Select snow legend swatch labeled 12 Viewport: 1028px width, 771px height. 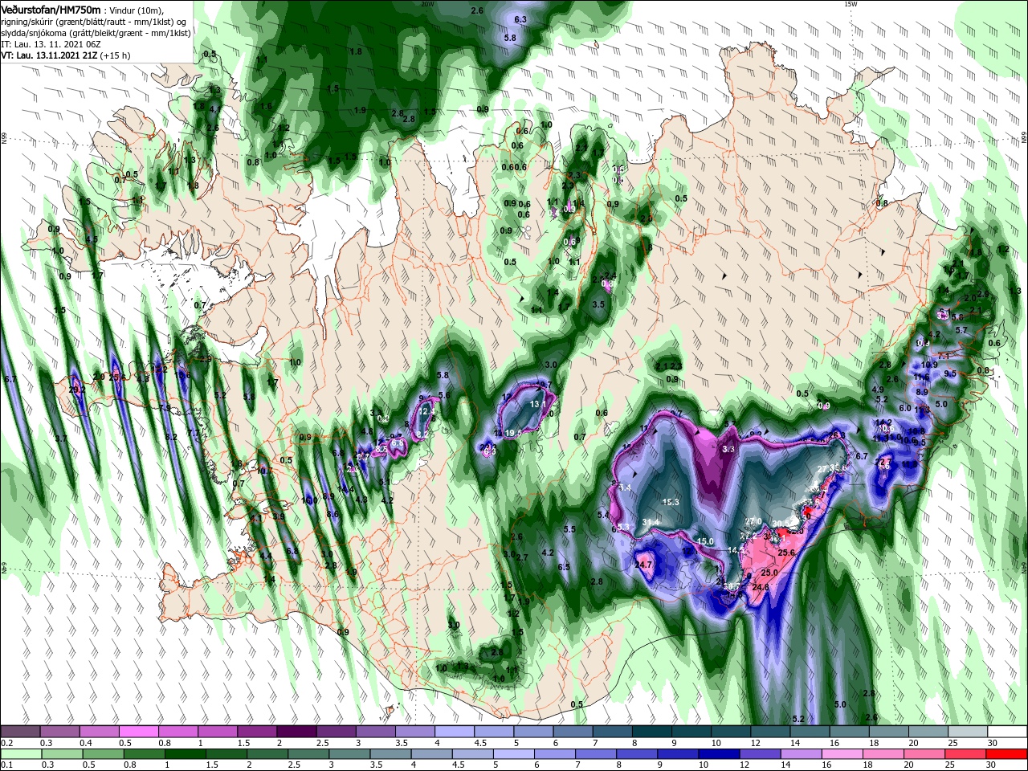coord(770,732)
